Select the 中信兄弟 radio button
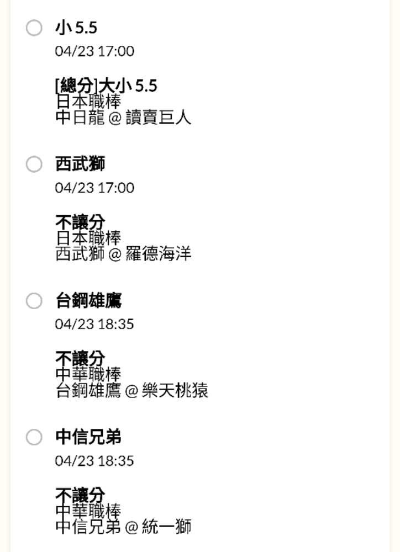The height and width of the screenshot is (552, 400). click(x=34, y=437)
